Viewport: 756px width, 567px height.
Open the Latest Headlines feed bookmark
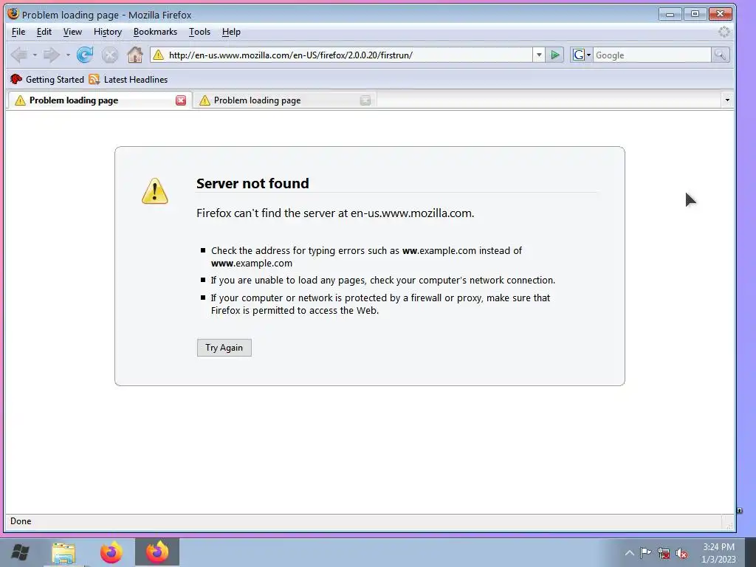click(x=128, y=80)
